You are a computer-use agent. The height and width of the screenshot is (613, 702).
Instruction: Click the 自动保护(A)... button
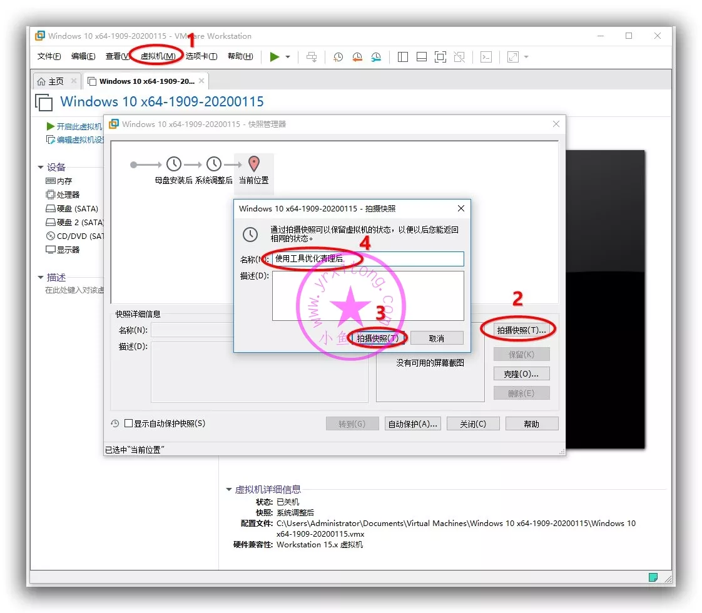click(412, 424)
